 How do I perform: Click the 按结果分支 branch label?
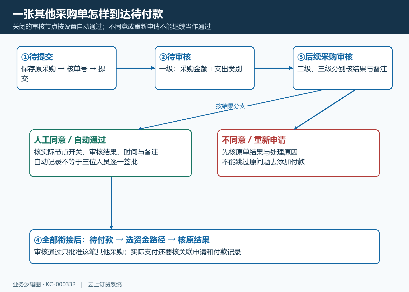(231, 106)
